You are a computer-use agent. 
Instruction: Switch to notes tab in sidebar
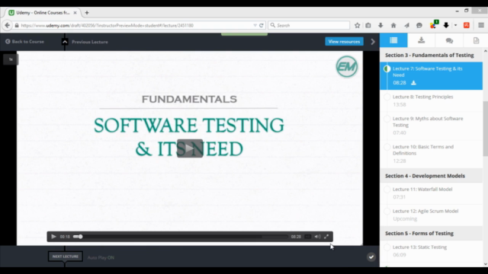476,40
